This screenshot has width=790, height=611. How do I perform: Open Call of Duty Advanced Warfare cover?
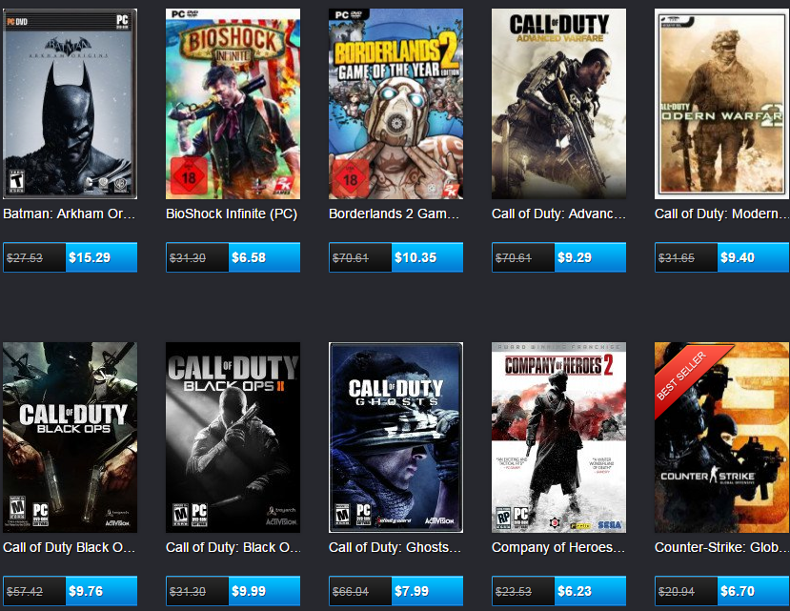tap(558, 103)
